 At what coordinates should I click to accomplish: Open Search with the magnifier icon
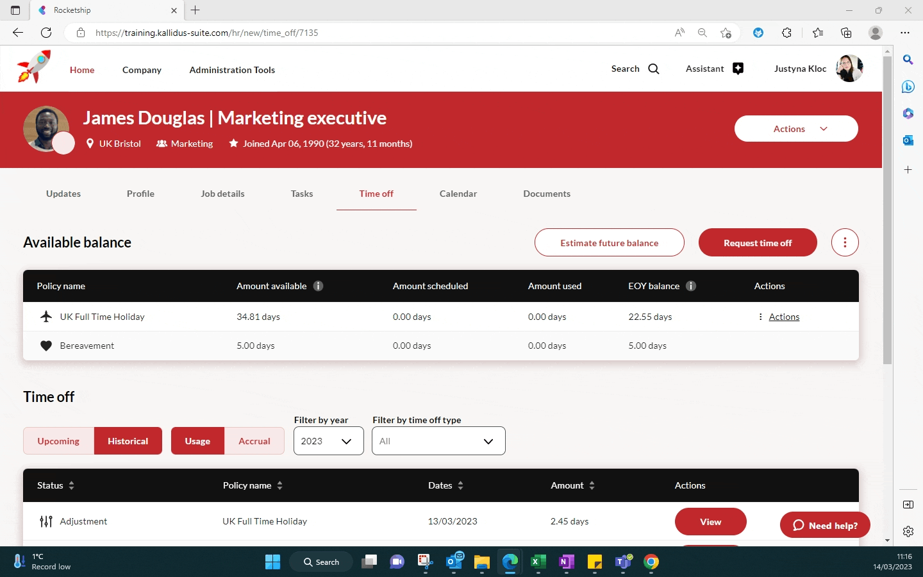point(653,69)
